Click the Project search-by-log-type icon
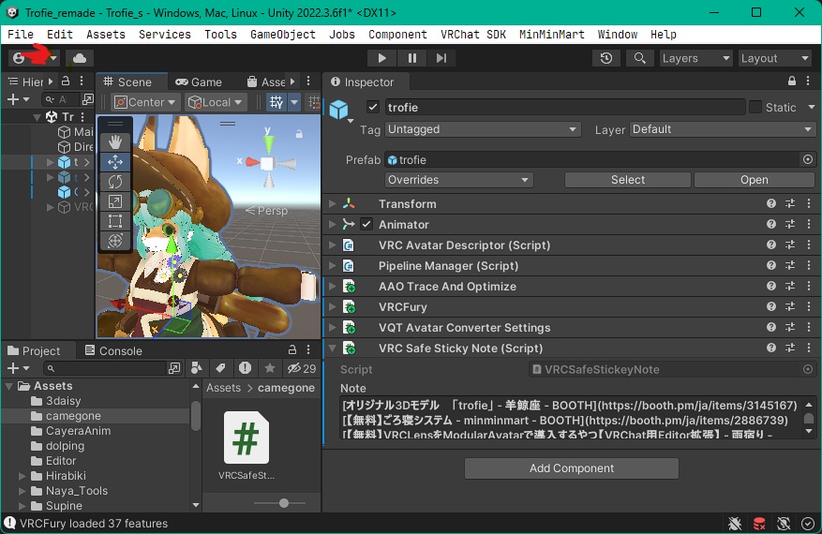The height and width of the screenshot is (534, 822). point(245,368)
